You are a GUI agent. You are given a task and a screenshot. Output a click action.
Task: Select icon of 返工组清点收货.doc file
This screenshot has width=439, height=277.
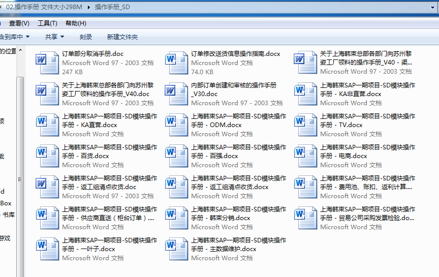coord(47,187)
